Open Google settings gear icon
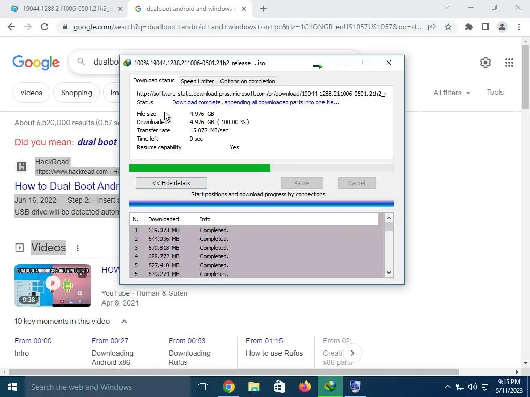530x397 pixels. pos(485,63)
